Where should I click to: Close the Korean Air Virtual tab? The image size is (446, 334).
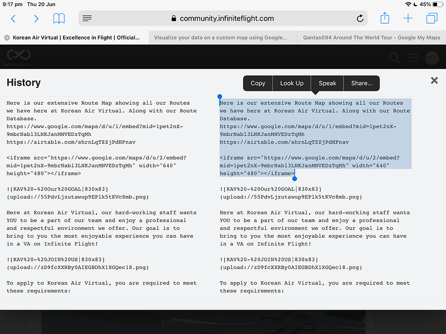point(7,37)
